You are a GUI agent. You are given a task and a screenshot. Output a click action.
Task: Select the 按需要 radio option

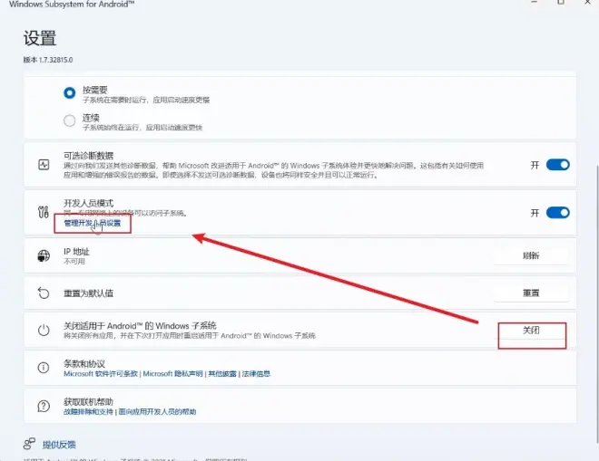click(70, 92)
